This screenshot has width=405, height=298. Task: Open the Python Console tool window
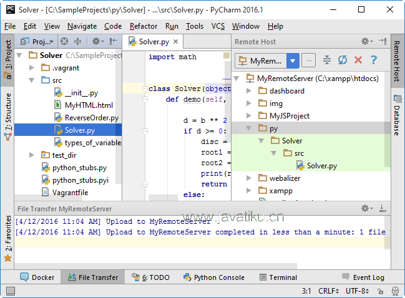[x=214, y=277]
